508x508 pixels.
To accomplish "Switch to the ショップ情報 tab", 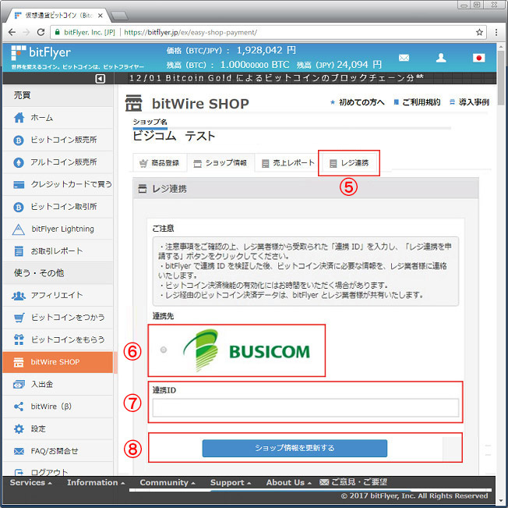I will (x=220, y=163).
